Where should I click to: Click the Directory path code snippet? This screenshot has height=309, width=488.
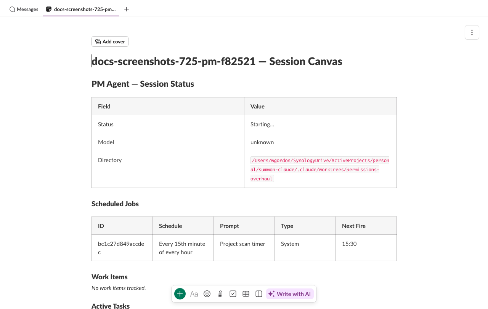[x=320, y=169]
